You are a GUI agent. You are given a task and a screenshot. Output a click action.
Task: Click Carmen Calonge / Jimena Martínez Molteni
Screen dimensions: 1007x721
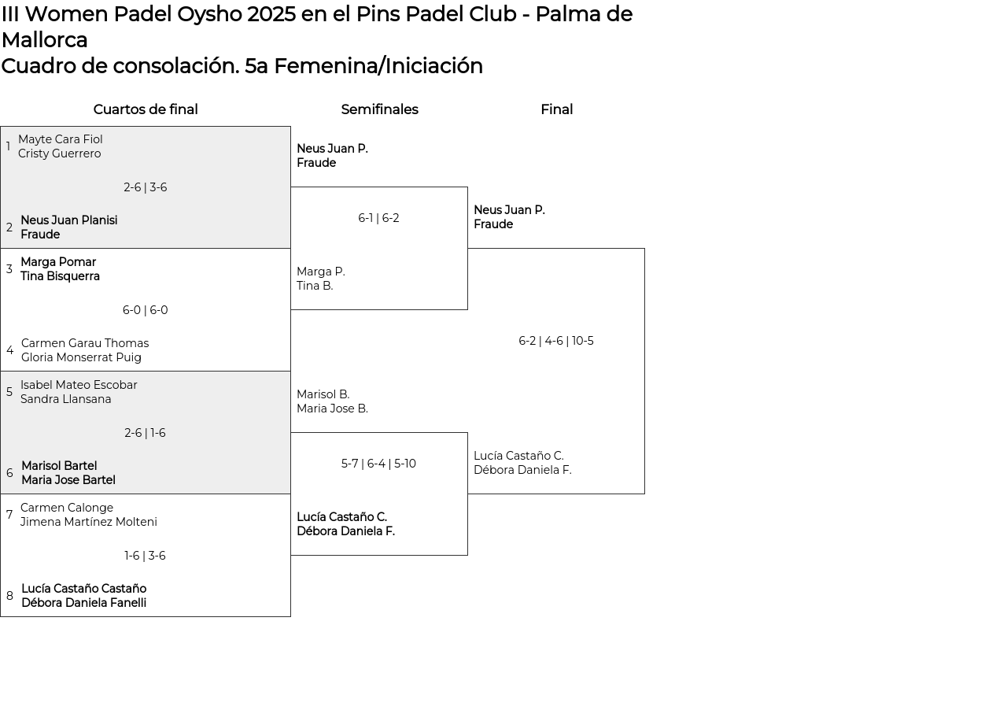point(88,515)
